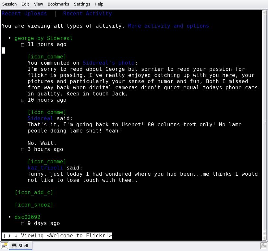The image size is (268, 251).
Task: Click the square bullet beside 11 hours ago
Action: [x=23, y=45]
